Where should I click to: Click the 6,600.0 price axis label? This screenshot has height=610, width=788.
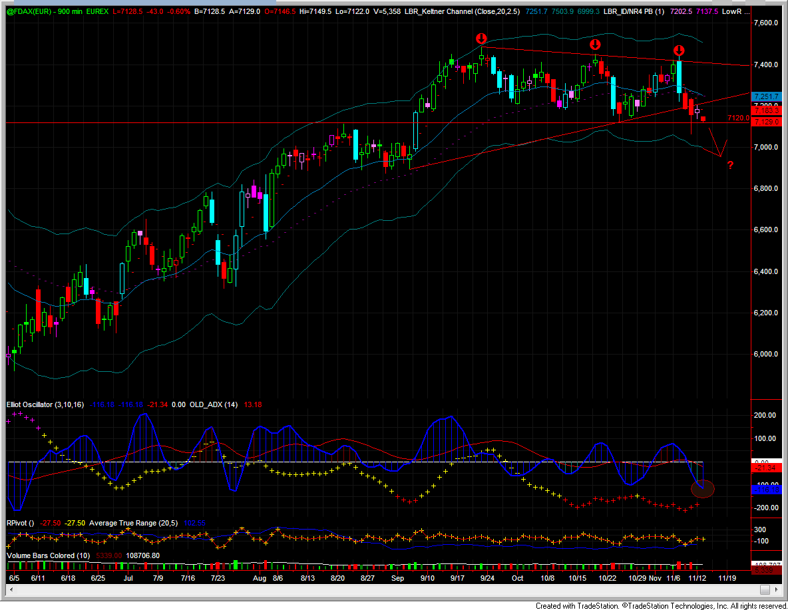pyautogui.click(x=766, y=229)
